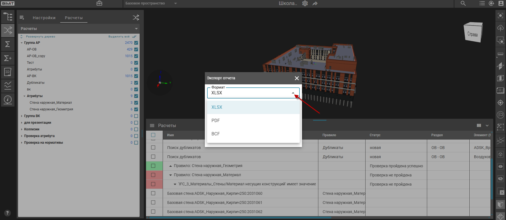Open the model tree structure panel icon
The height and width of the screenshot is (220, 506).
click(x=8, y=17)
